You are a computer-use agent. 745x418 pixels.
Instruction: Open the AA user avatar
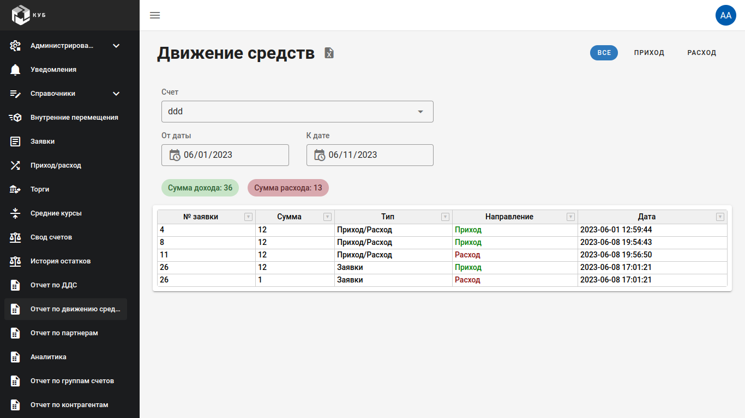point(725,15)
